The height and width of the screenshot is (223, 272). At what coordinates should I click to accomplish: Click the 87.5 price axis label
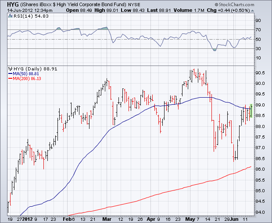tap(260, 137)
